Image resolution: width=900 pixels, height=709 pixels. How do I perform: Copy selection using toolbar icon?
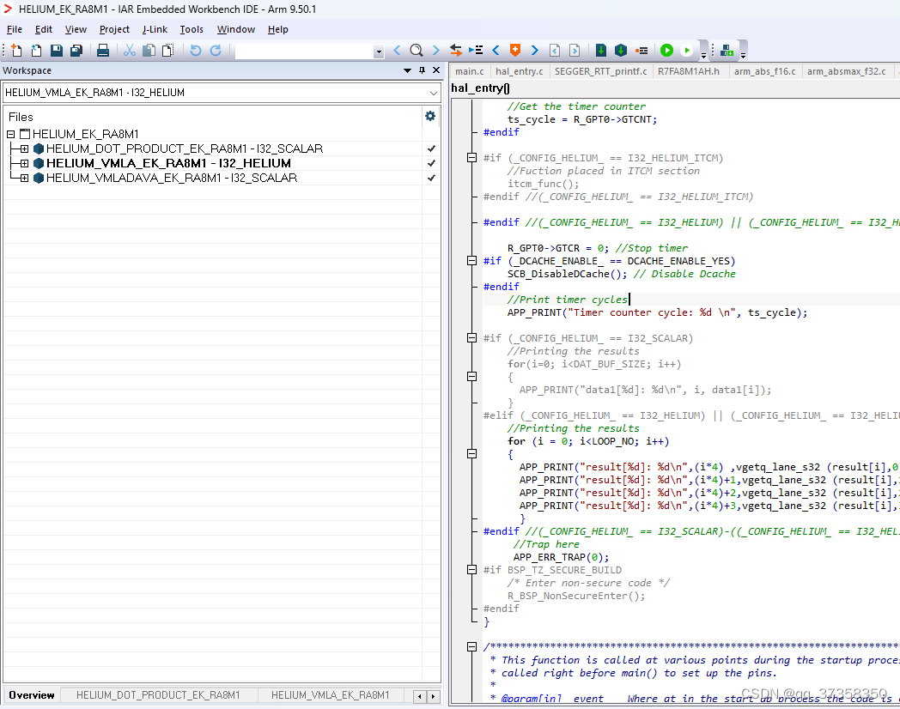coord(149,51)
